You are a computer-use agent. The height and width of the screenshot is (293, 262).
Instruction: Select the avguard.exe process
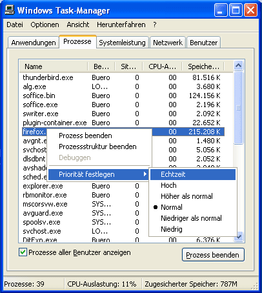click(x=43, y=213)
